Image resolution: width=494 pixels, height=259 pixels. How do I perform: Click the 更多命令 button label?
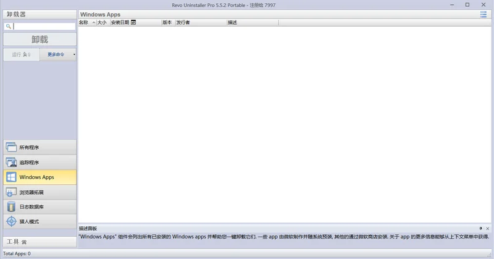(x=56, y=54)
